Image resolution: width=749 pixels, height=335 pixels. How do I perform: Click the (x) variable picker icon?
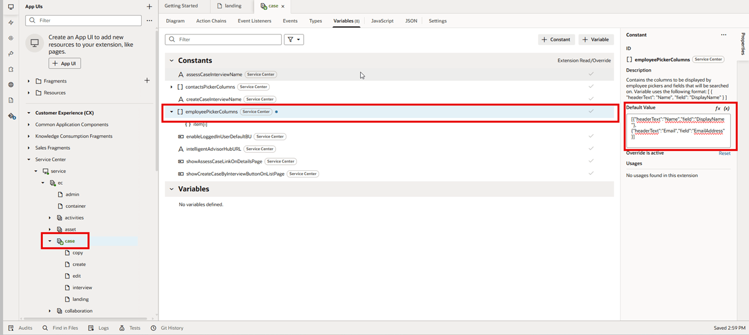coord(727,108)
